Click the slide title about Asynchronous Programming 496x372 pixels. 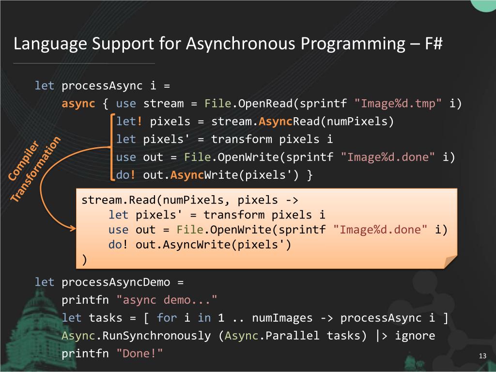(228, 44)
